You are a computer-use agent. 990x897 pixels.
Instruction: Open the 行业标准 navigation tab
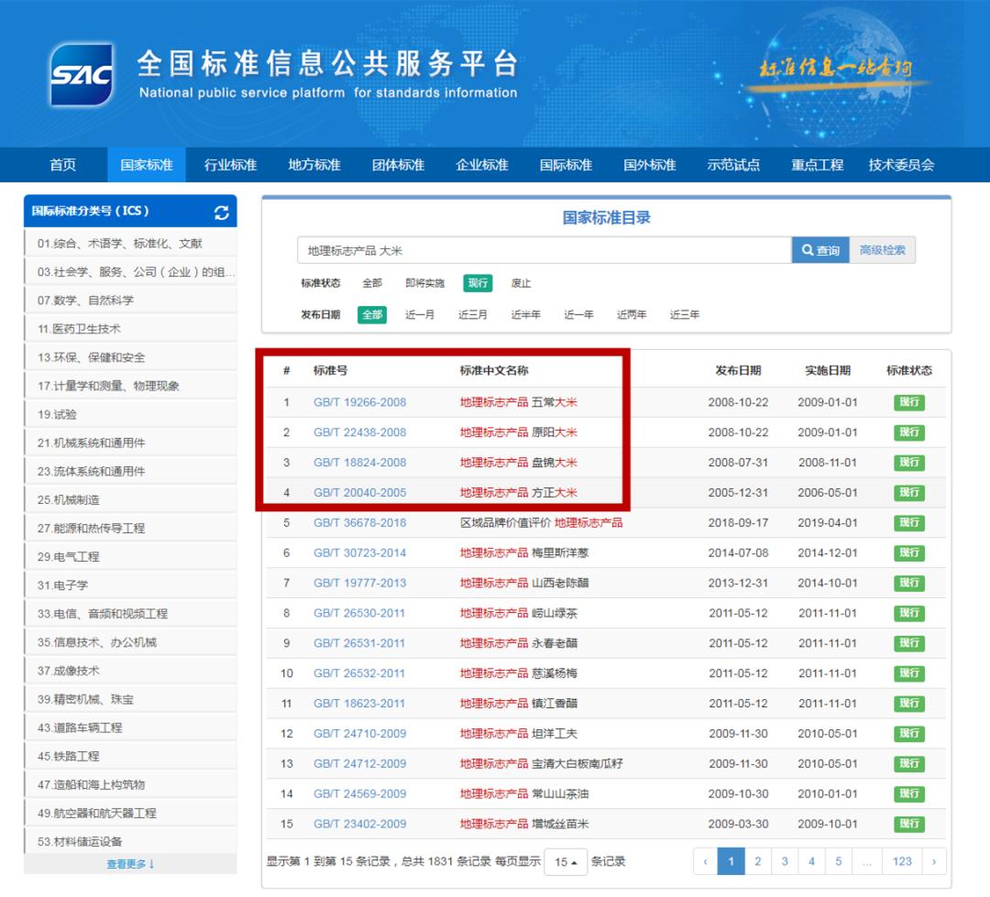click(x=230, y=165)
